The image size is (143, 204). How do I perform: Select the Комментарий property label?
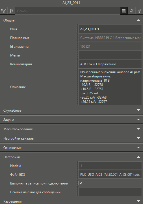21,64
